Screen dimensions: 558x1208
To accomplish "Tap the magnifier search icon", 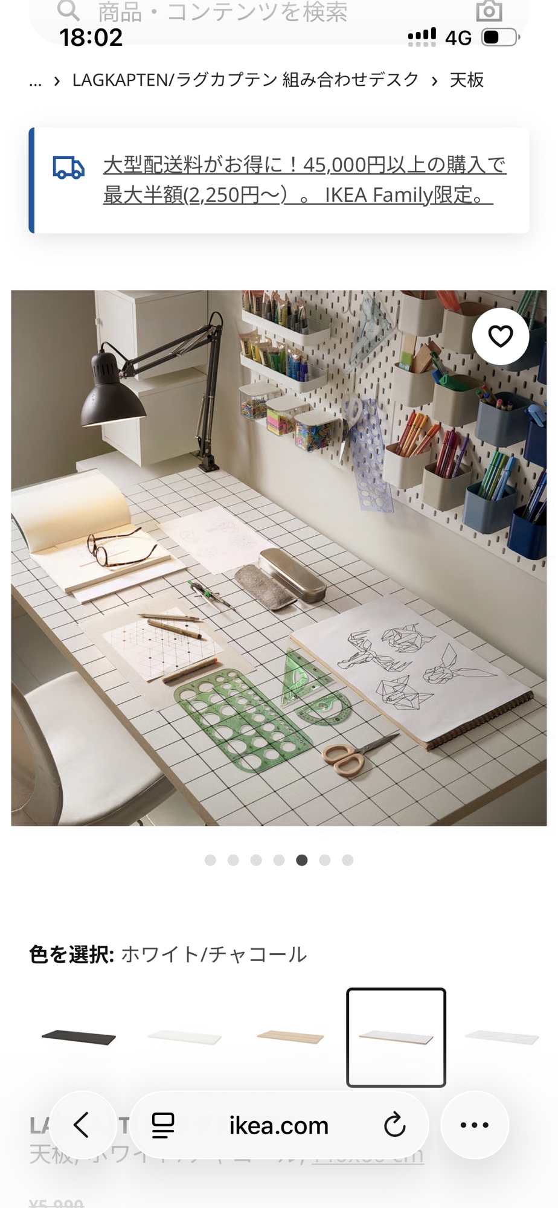I will (x=68, y=10).
